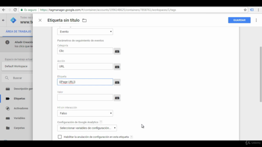Screen dimensions: 262x147
Task: Click the search magnifier icon
Action: (7, 78)
